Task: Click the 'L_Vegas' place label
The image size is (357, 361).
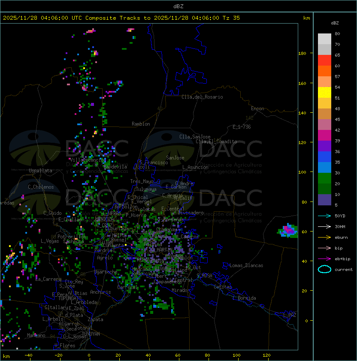Action: pos(50,241)
